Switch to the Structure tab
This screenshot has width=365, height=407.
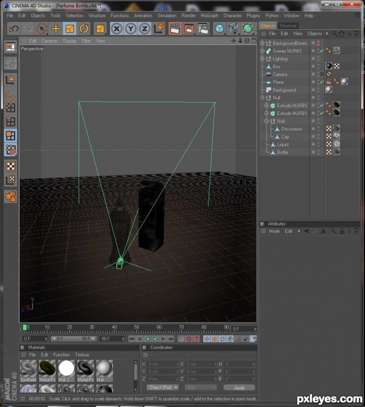click(x=288, y=26)
